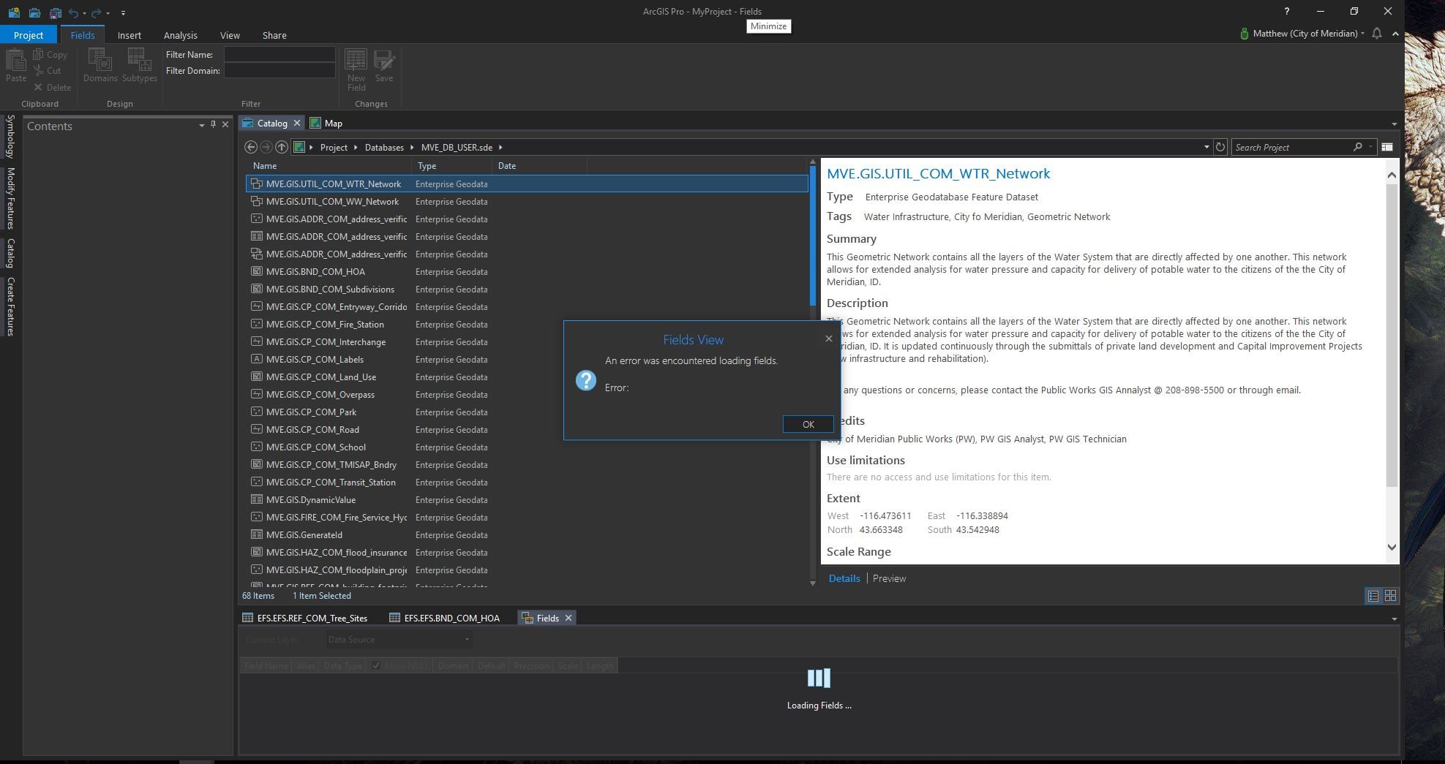
Task: Toggle auto-hide pin on Contents pane
Action: click(213, 125)
